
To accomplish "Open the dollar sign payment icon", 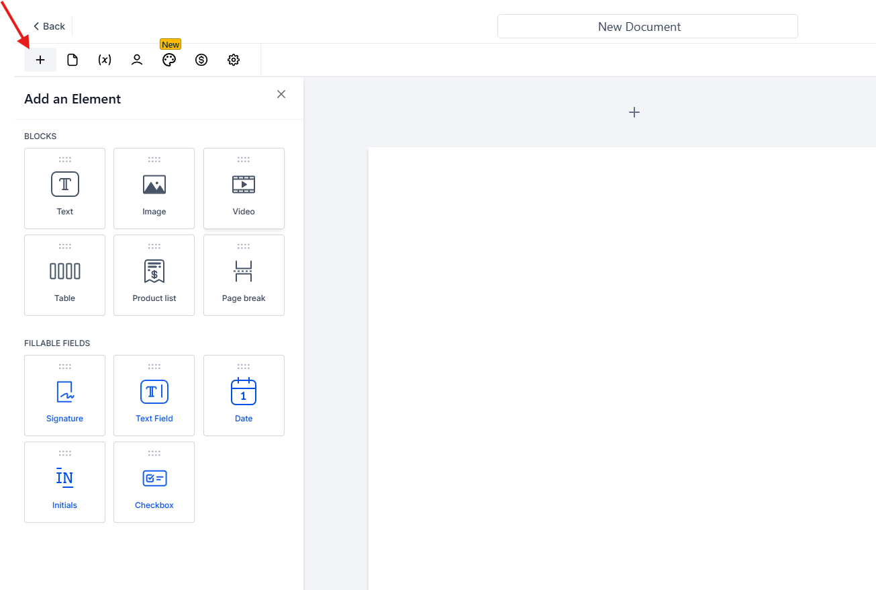I will tap(201, 60).
